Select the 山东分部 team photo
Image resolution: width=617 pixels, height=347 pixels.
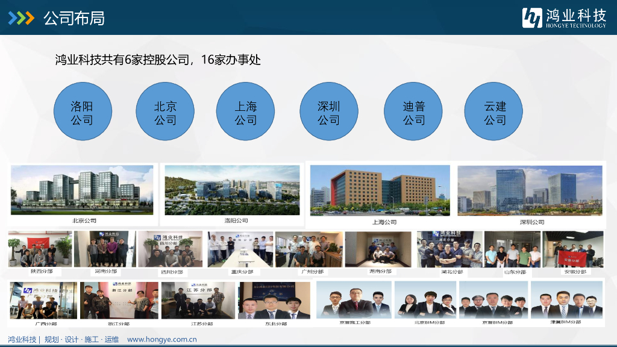coord(512,249)
